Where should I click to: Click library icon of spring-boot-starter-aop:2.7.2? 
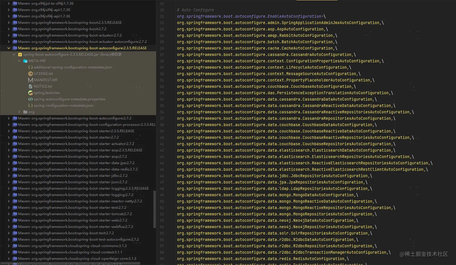(x=15, y=156)
